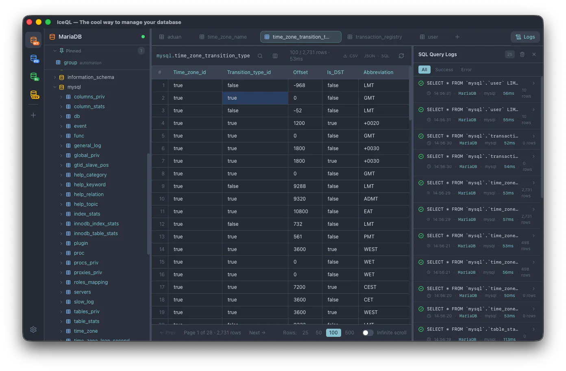Export the table as JSON
The image size is (566, 371).
pos(370,56)
